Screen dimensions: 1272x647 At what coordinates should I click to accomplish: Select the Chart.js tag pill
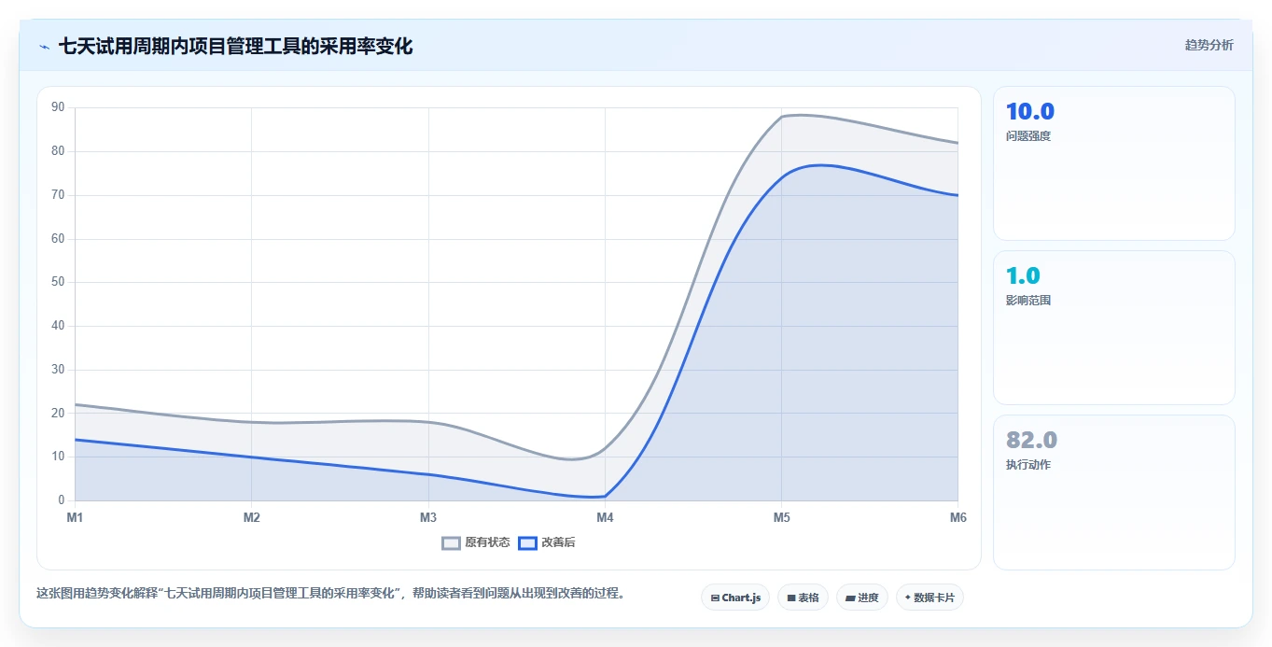point(735,598)
